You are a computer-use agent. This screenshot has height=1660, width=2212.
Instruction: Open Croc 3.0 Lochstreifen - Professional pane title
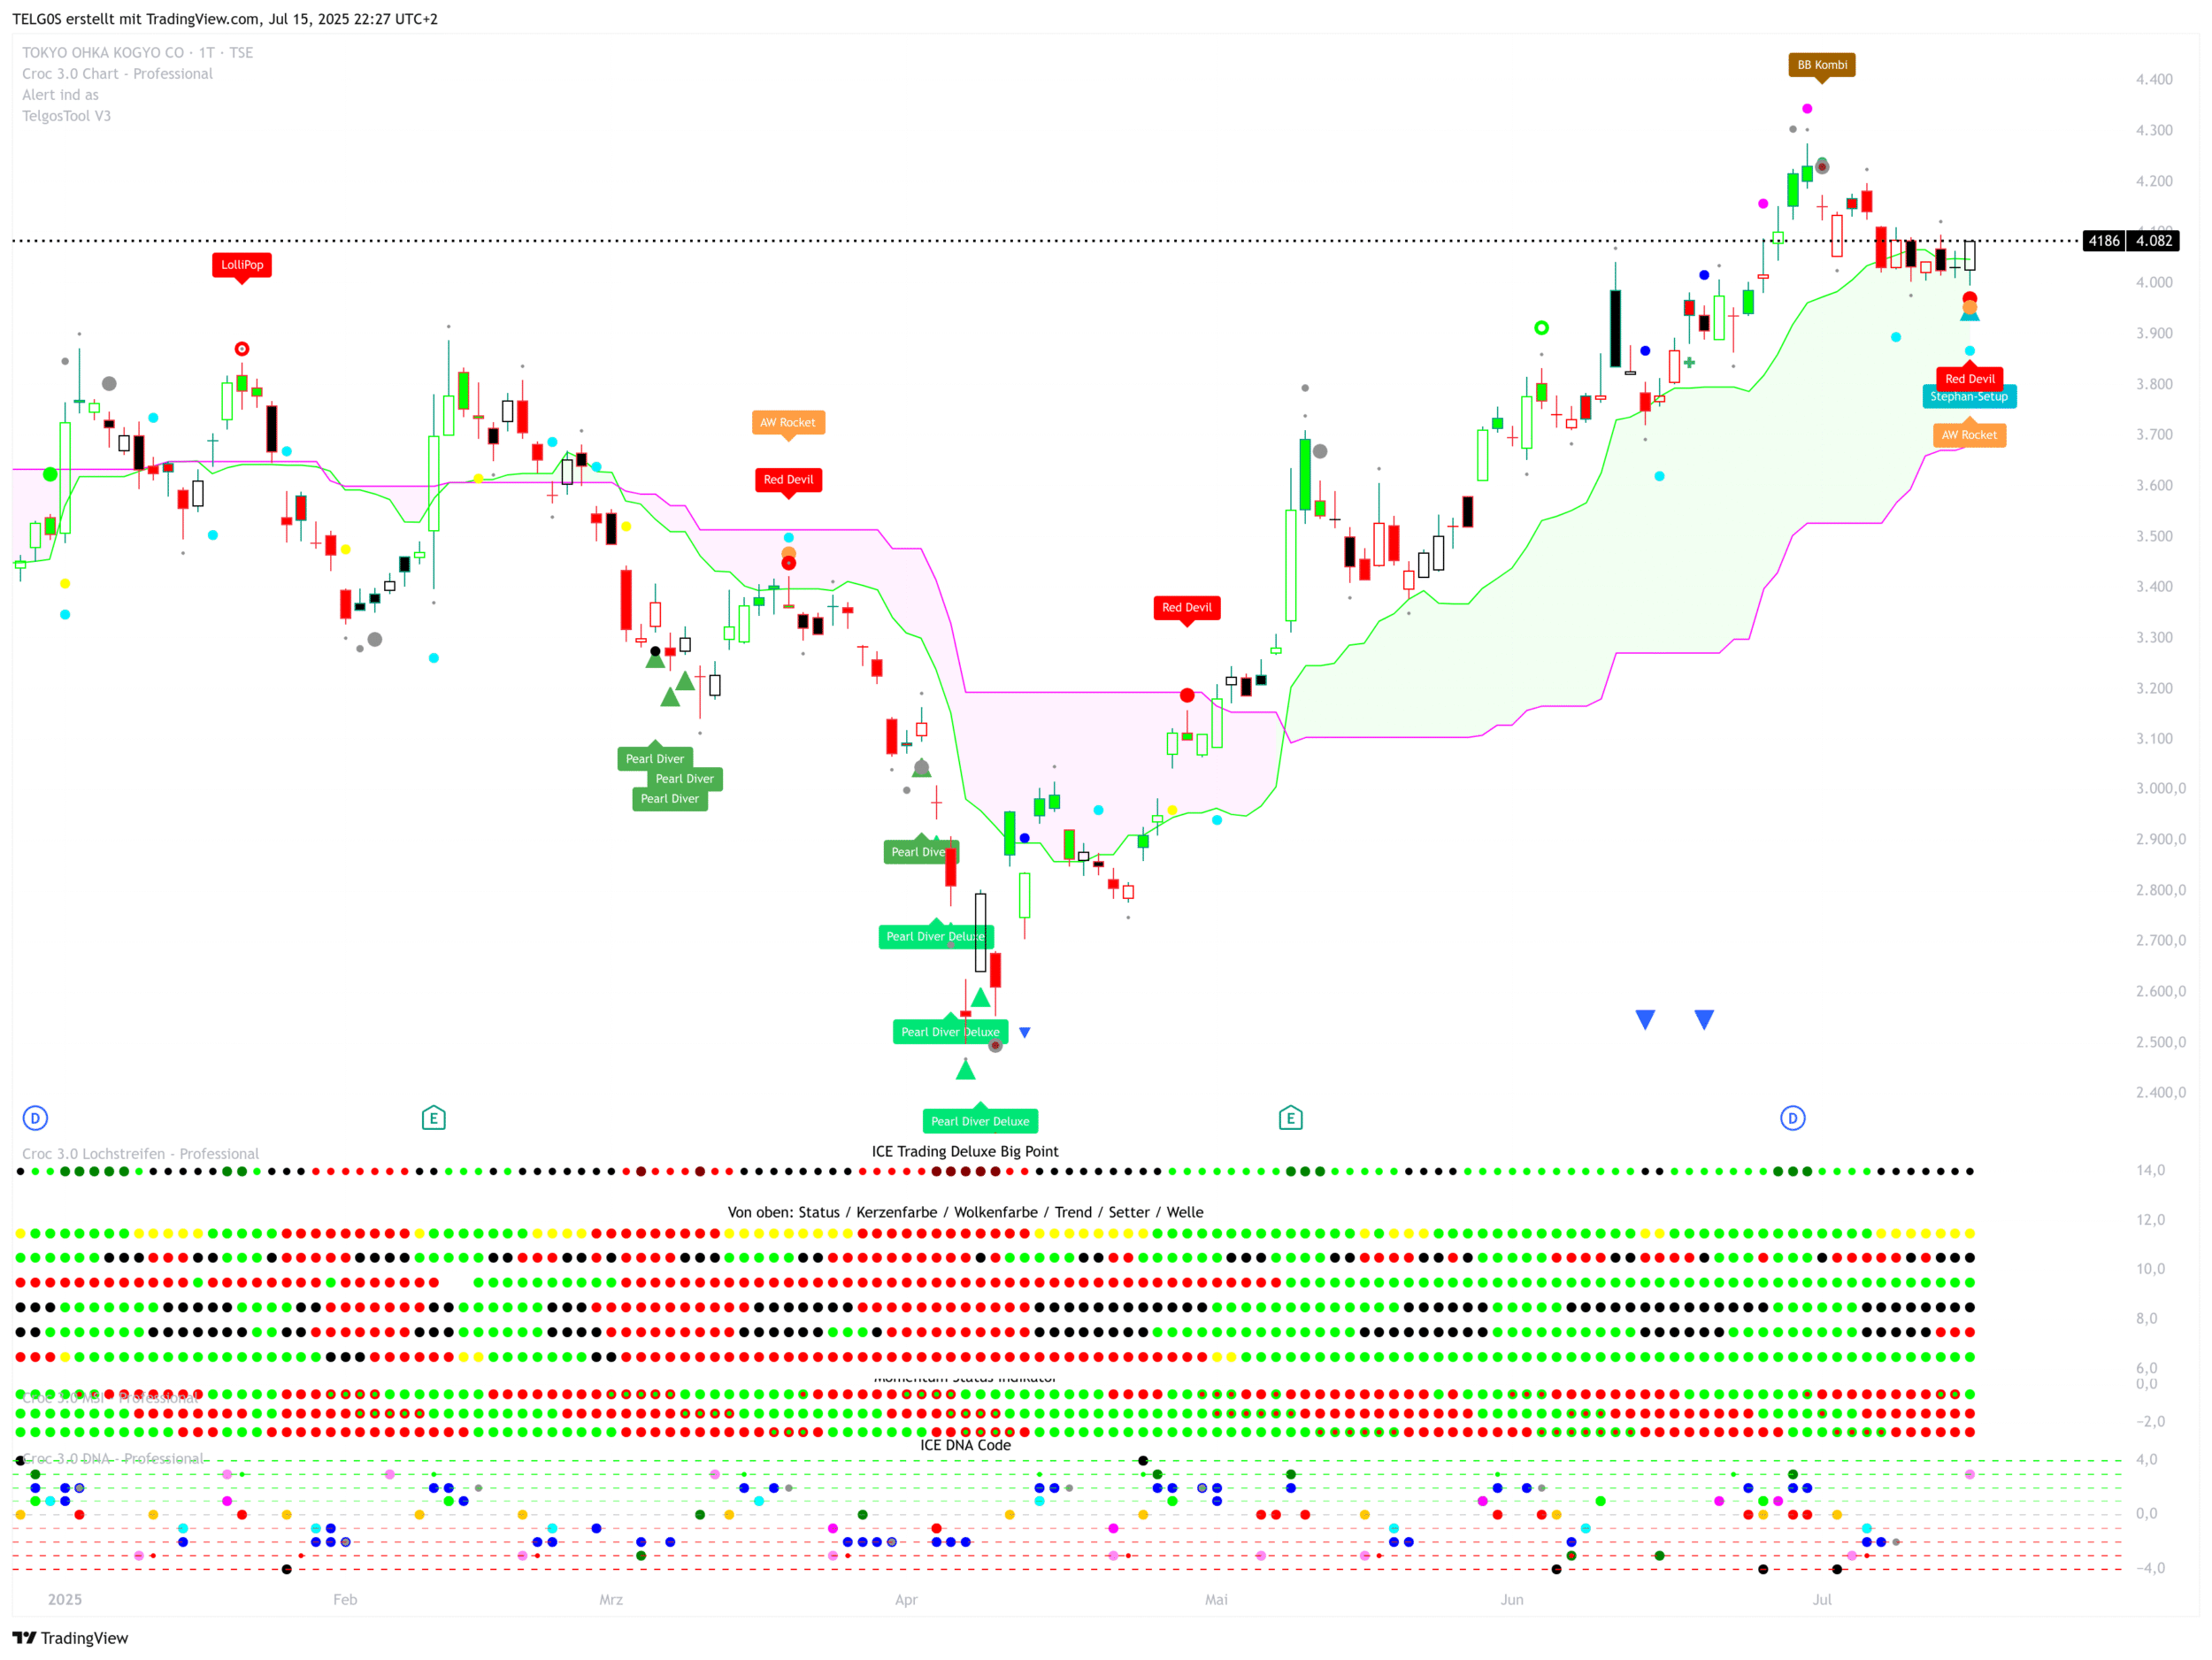(x=140, y=1154)
